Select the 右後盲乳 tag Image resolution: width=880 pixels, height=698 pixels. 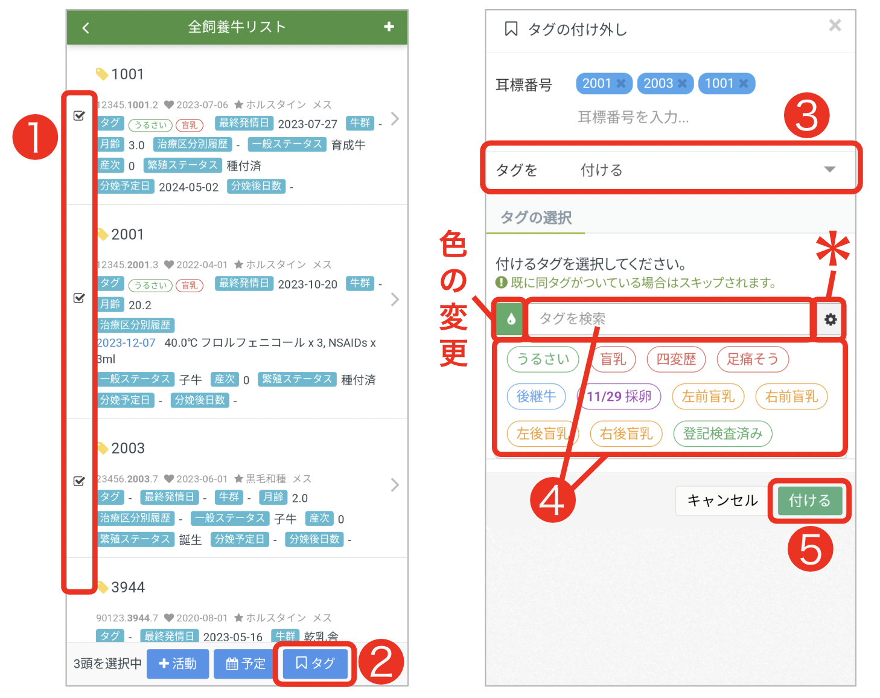[x=627, y=434]
